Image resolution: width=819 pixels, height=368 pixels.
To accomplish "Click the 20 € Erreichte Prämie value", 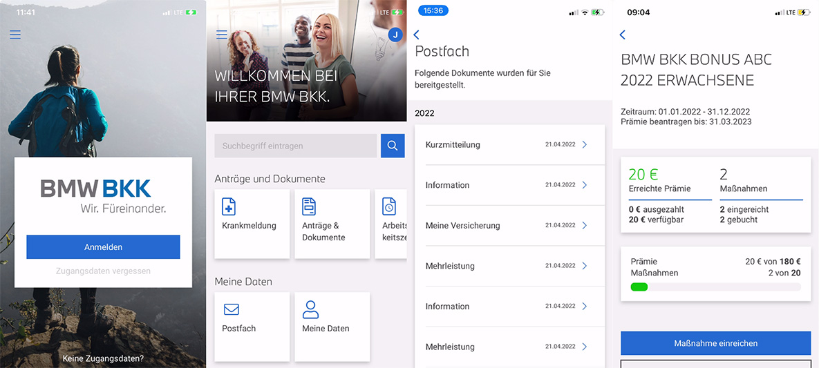I will pyautogui.click(x=644, y=175).
